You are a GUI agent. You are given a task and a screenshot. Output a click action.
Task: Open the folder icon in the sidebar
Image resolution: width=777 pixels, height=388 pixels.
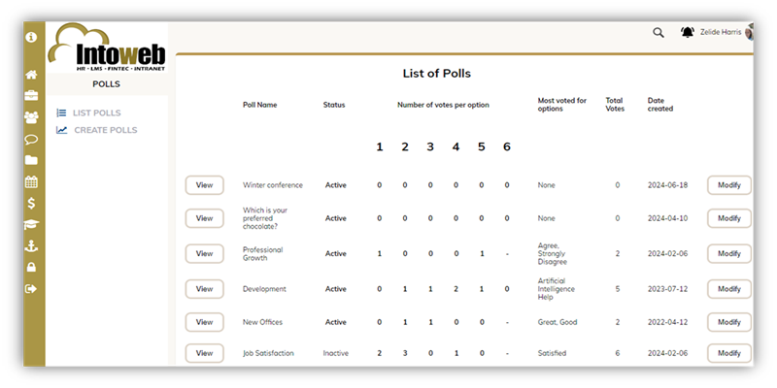[x=31, y=160]
